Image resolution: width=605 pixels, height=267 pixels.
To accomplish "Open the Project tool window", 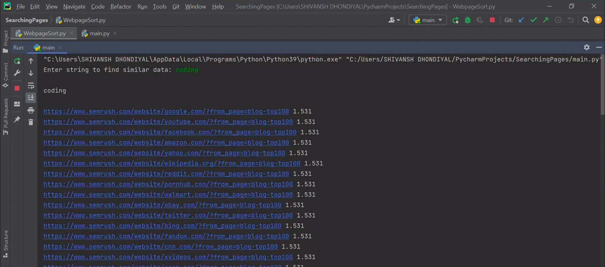I will coord(5,42).
